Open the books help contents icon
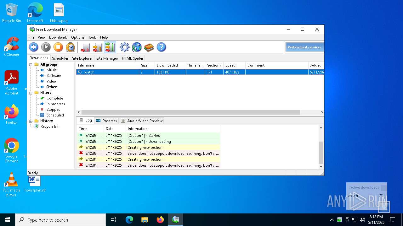 coord(149,47)
